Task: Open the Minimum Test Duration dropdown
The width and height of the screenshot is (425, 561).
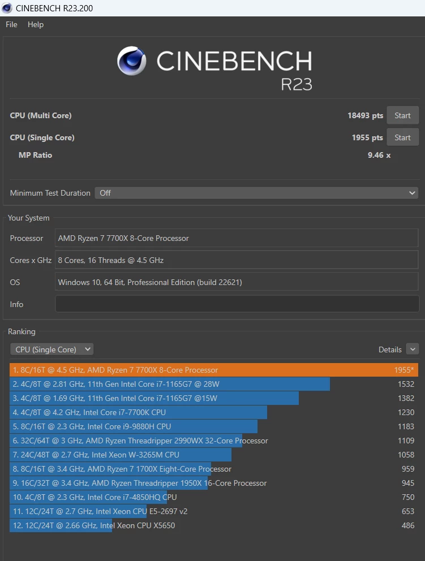Action: click(x=256, y=193)
